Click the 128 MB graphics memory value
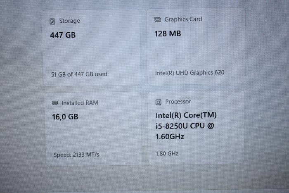Viewport: 289px width, 193px height. click(x=168, y=34)
